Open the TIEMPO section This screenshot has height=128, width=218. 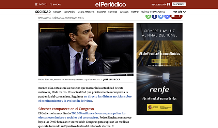click(x=135, y=12)
